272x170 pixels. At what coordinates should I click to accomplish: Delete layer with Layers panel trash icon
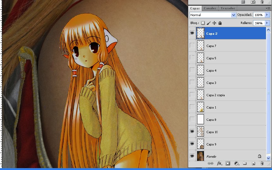(262, 163)
